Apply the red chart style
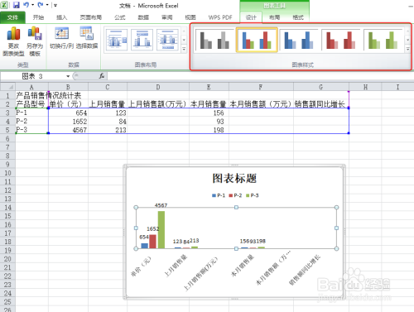 (x=341, y=40)
